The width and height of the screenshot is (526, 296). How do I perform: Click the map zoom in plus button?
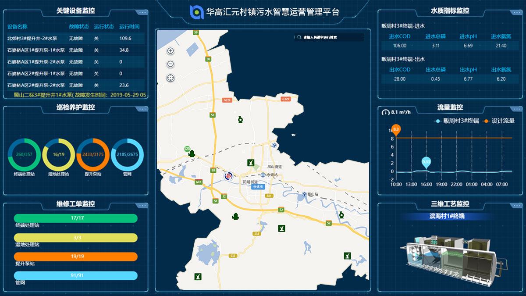[171, 51]
